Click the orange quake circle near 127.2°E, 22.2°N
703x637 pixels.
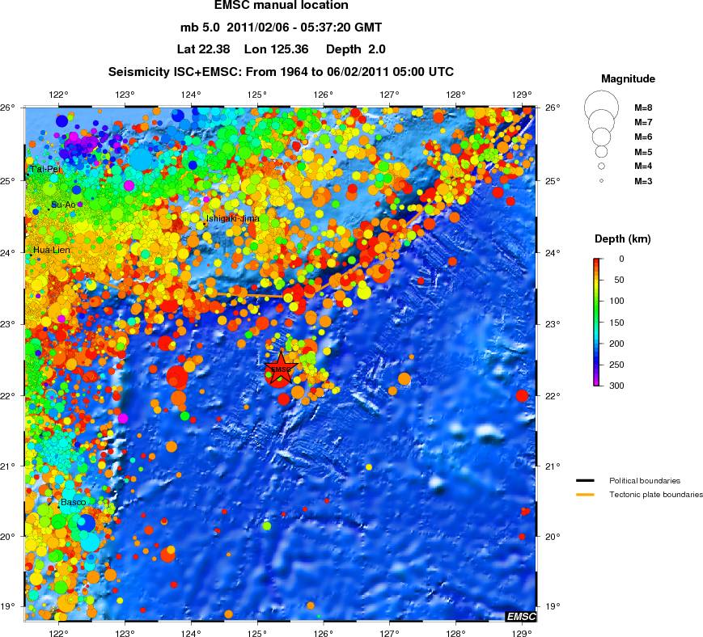404,379
